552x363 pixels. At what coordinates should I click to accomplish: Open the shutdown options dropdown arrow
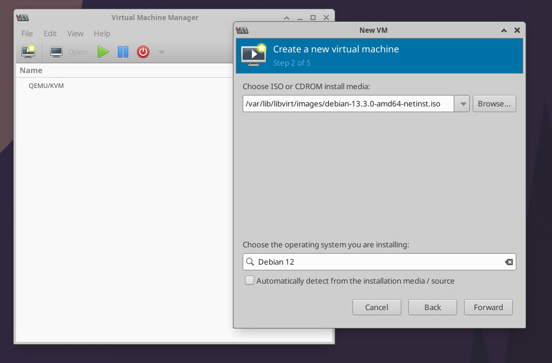[x=162, y=52]
